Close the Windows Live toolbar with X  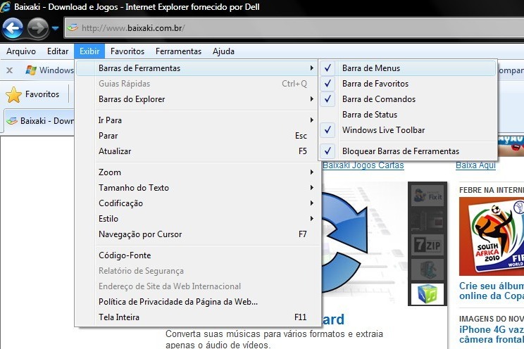tap(10, 70)
